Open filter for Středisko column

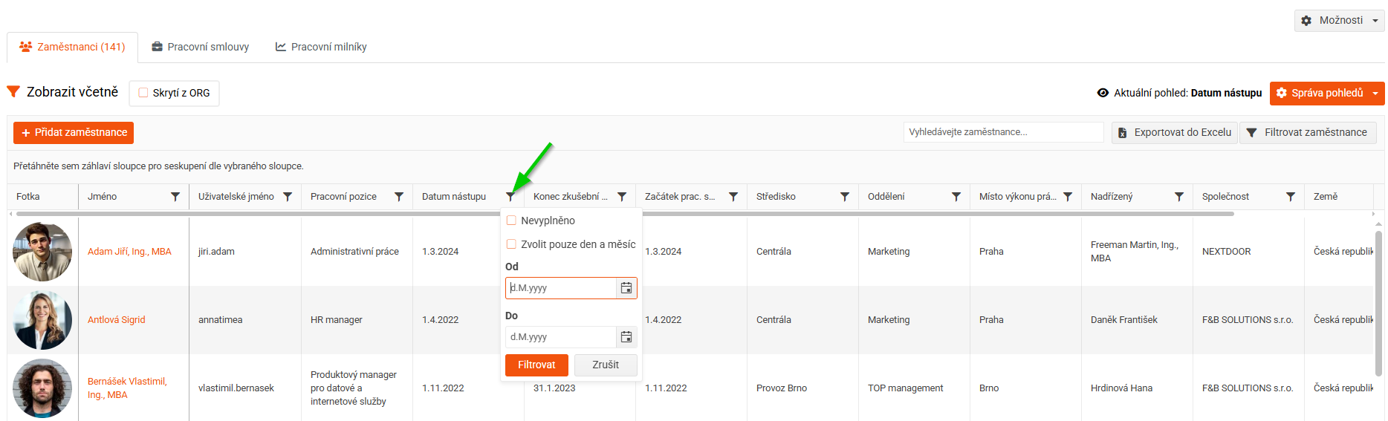(x=845, y=197)
